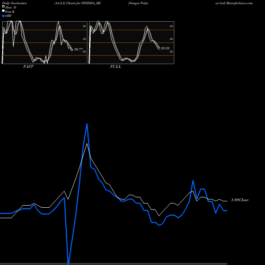Click the 'FAST' caption below chart

click(28, 67)
